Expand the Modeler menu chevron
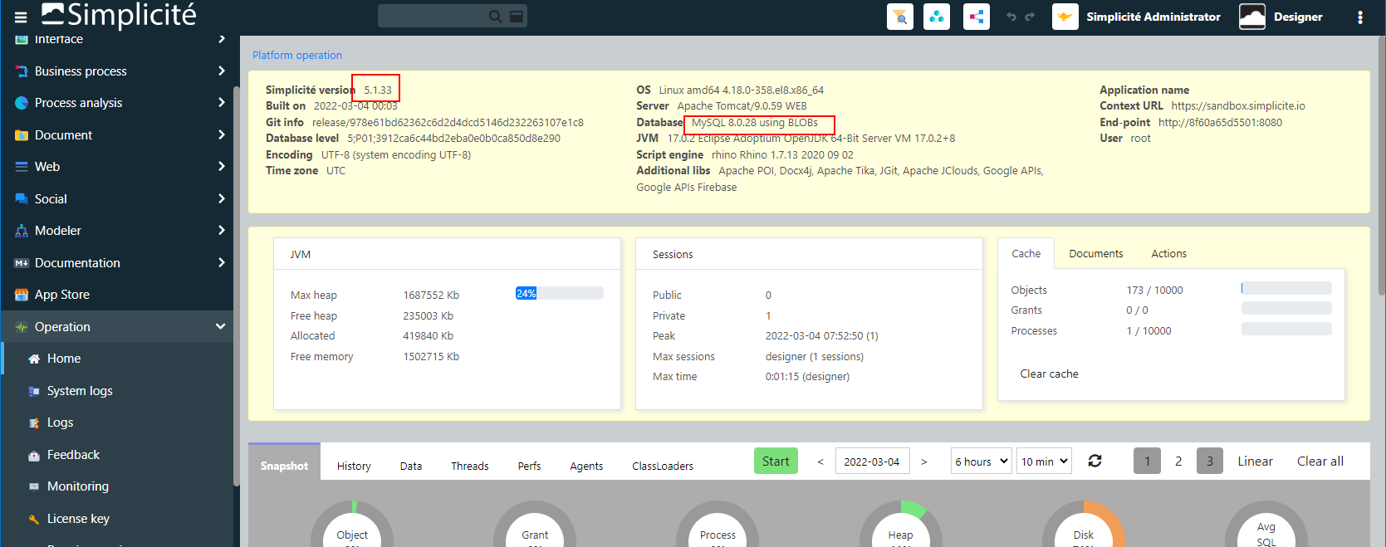This screenshot has width=1386, height=547. click(221, 230)
